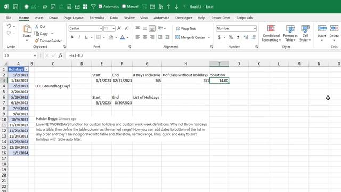
Task: Switch to the Formulas tab
Action: click(97, 18)
